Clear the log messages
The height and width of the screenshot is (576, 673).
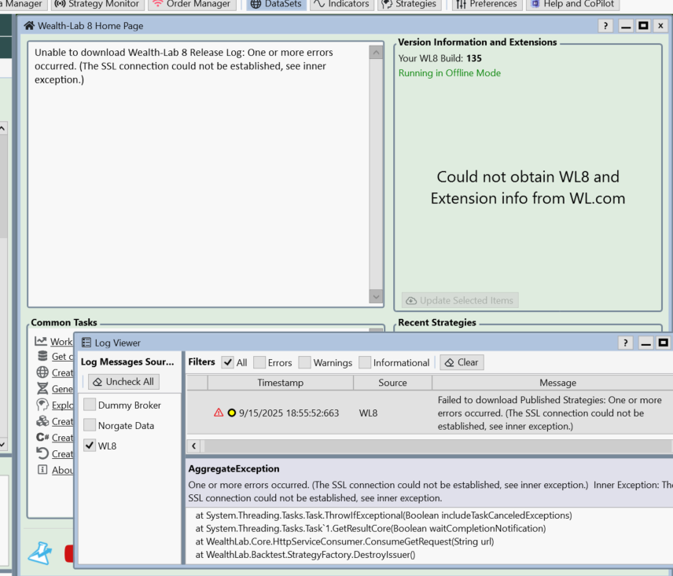(x=462, y=362)
